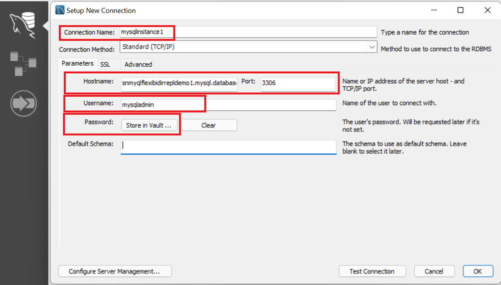501x285 pixels.
Task: Click the Default Schema field
Action: [x=229, y=147]
